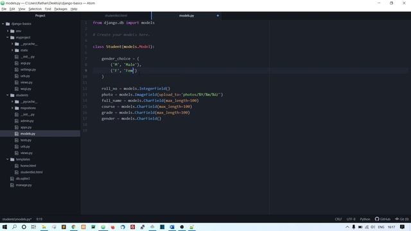411x231 pixels.
Task: Select models.py file icon in tree view
Action: (17, 133)
